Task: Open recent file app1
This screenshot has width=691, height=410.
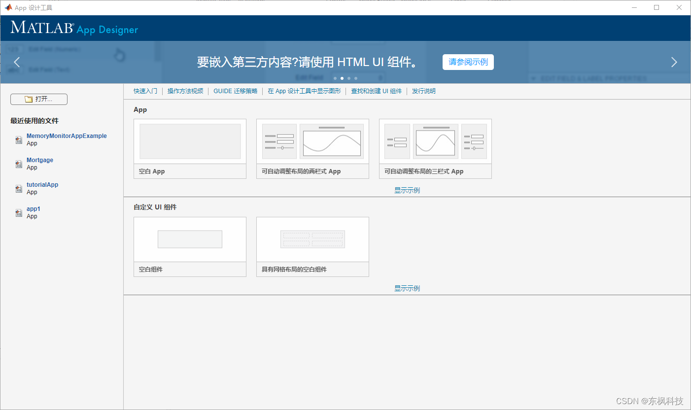Action: [x=34, y=209]
